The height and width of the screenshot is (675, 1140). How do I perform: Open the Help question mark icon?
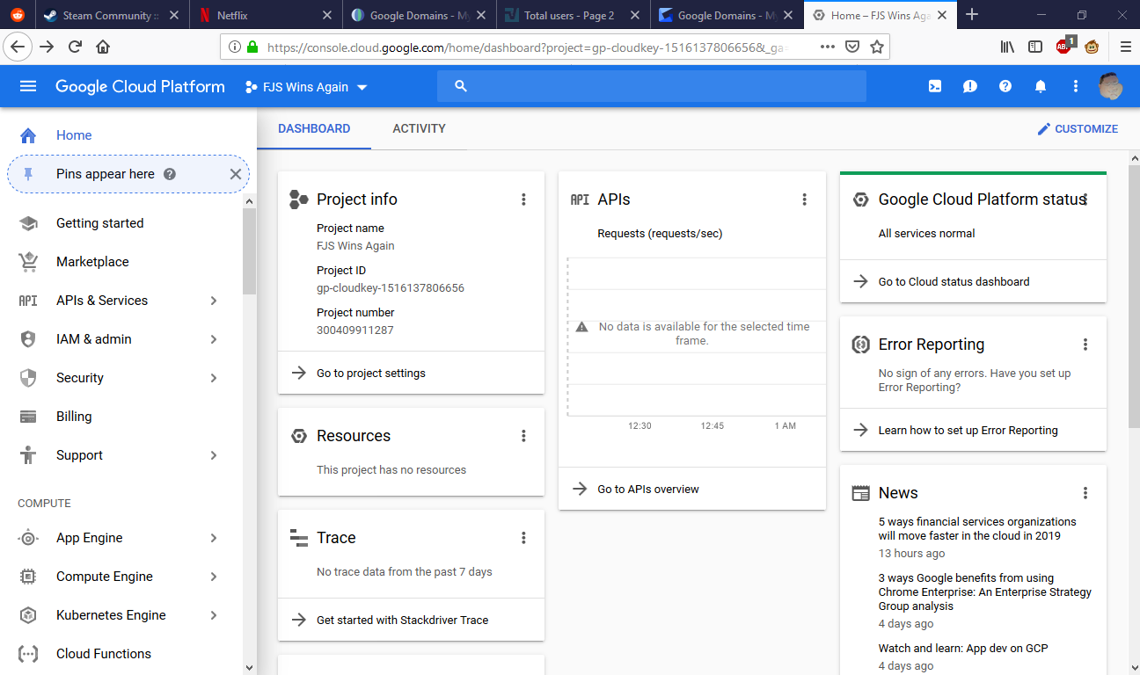pyautogui.click(x=1005, y=86)
